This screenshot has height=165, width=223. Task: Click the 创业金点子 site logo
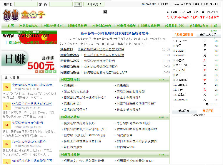24,15
